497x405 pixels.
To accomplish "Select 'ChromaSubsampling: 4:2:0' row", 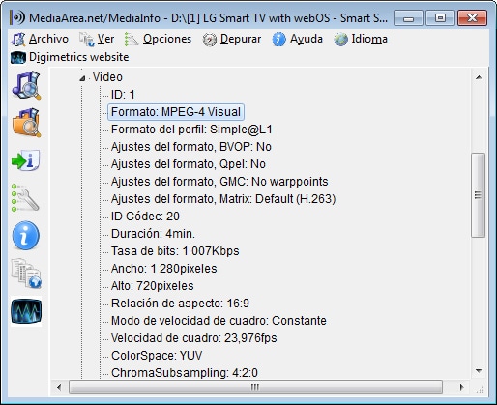I will click(184, 373).
